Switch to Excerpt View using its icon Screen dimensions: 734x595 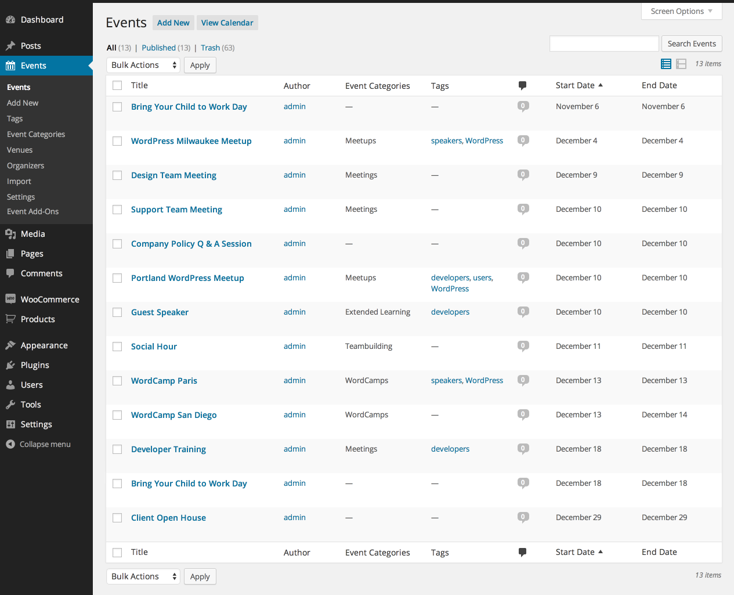(681, 64)
